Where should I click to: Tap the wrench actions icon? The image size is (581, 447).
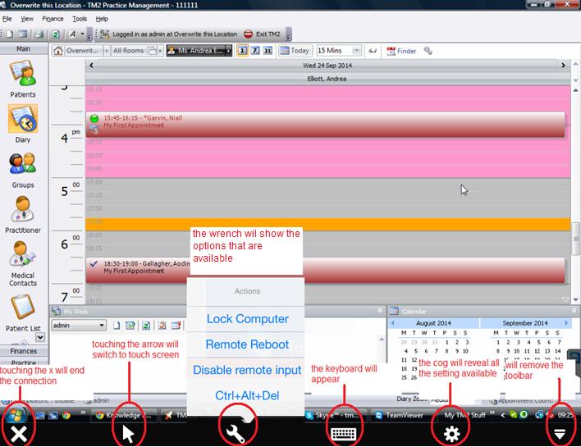point(236,433)
